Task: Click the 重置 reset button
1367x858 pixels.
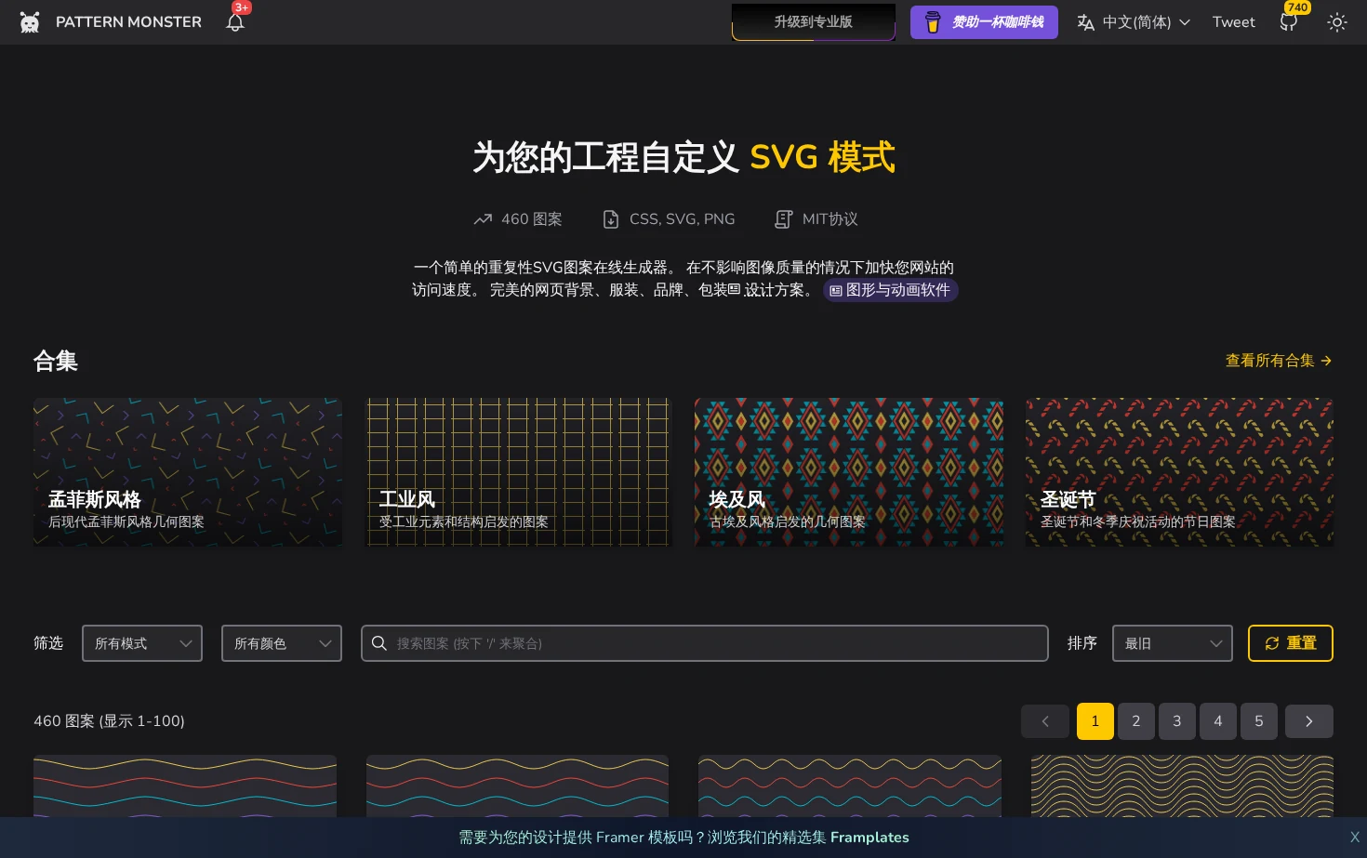Action: point(1291,643)
